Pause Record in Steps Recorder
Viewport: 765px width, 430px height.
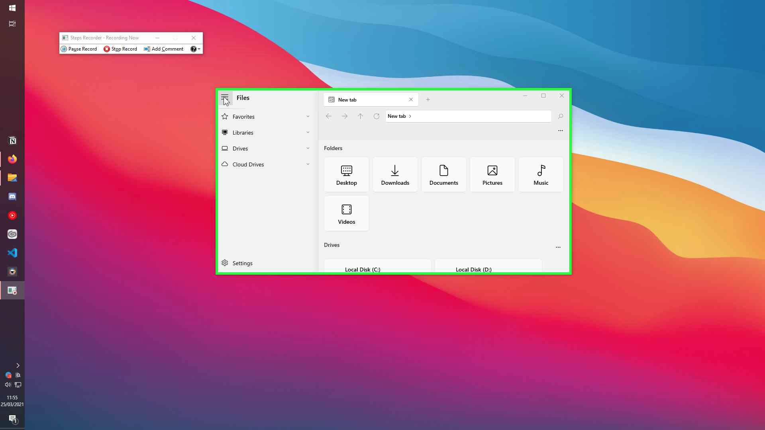[x=79, y=49]
